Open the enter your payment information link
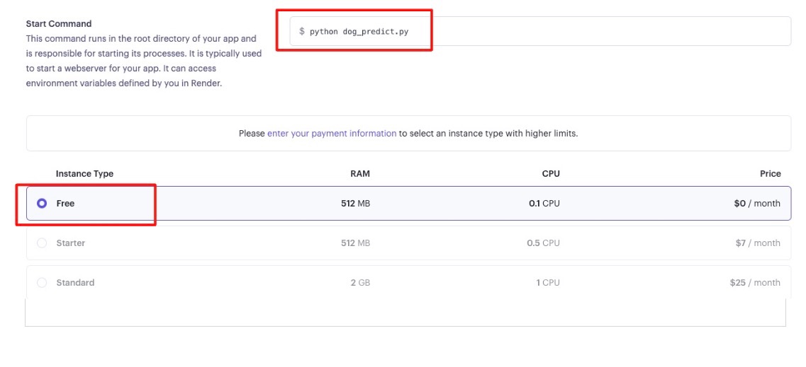Screen dimensions: 806x367 coord(332,133)
